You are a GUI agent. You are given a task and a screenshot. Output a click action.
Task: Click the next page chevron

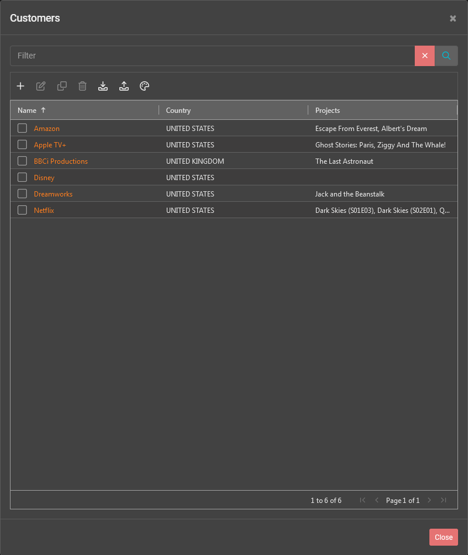(429, 500)
